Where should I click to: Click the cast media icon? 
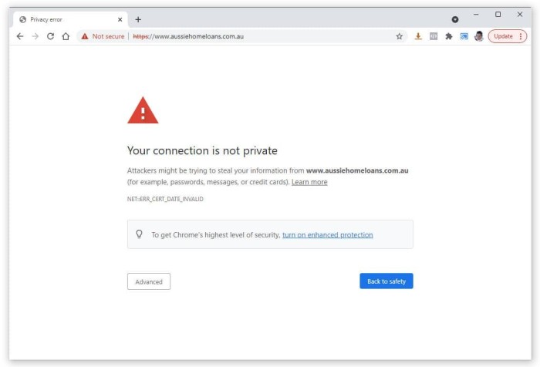[464, 36]
